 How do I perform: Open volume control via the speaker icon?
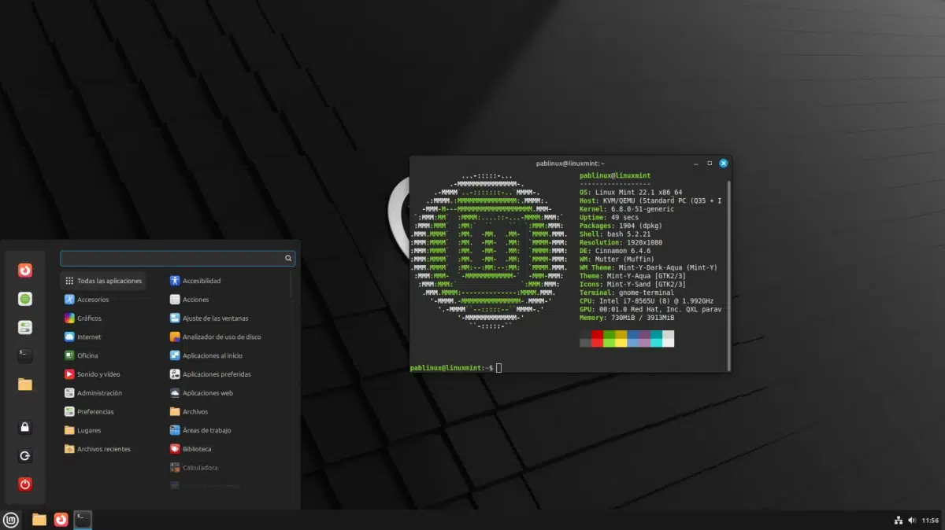913,520
